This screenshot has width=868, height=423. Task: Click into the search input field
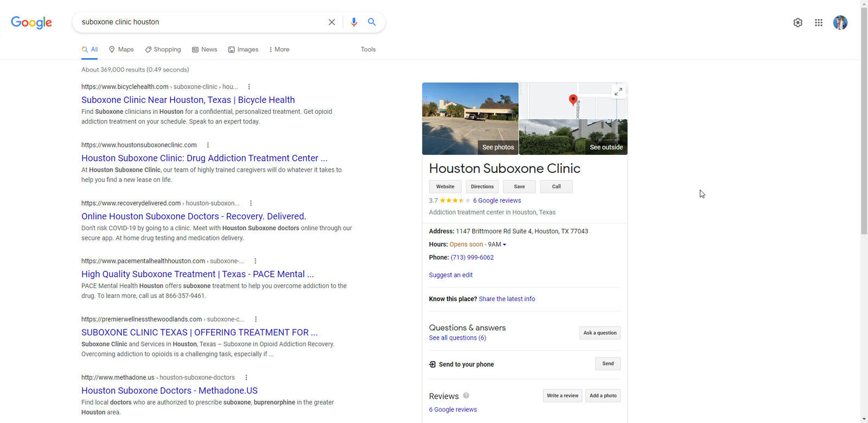pos(201,22)
